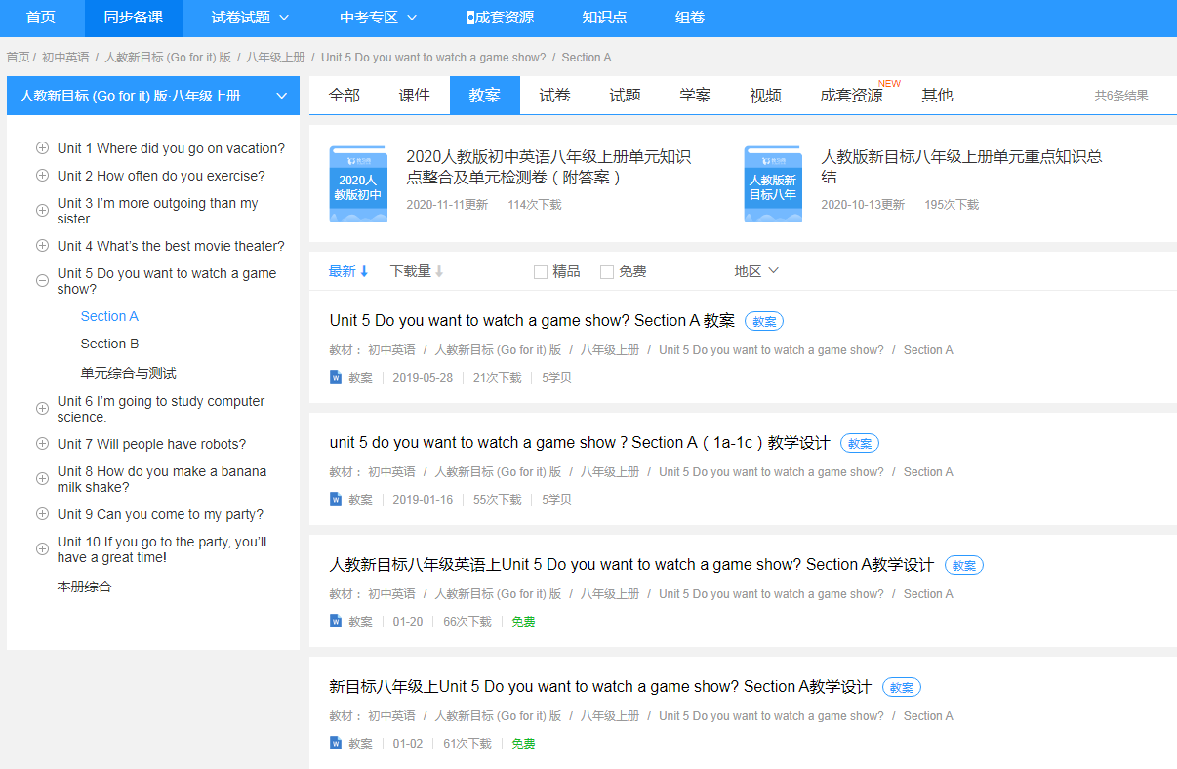Screen dimensions: 1177x769
Task: Open the 2020人教版初中 document thumbnail
Action: pyautogui.click(x=358, y=183)
